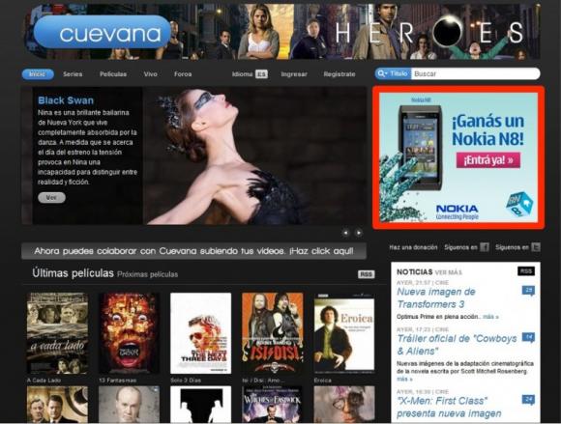The height and width of the screenshot is (424, 561).
Task: Open the Haz una donación link
Action: (413, 247)
